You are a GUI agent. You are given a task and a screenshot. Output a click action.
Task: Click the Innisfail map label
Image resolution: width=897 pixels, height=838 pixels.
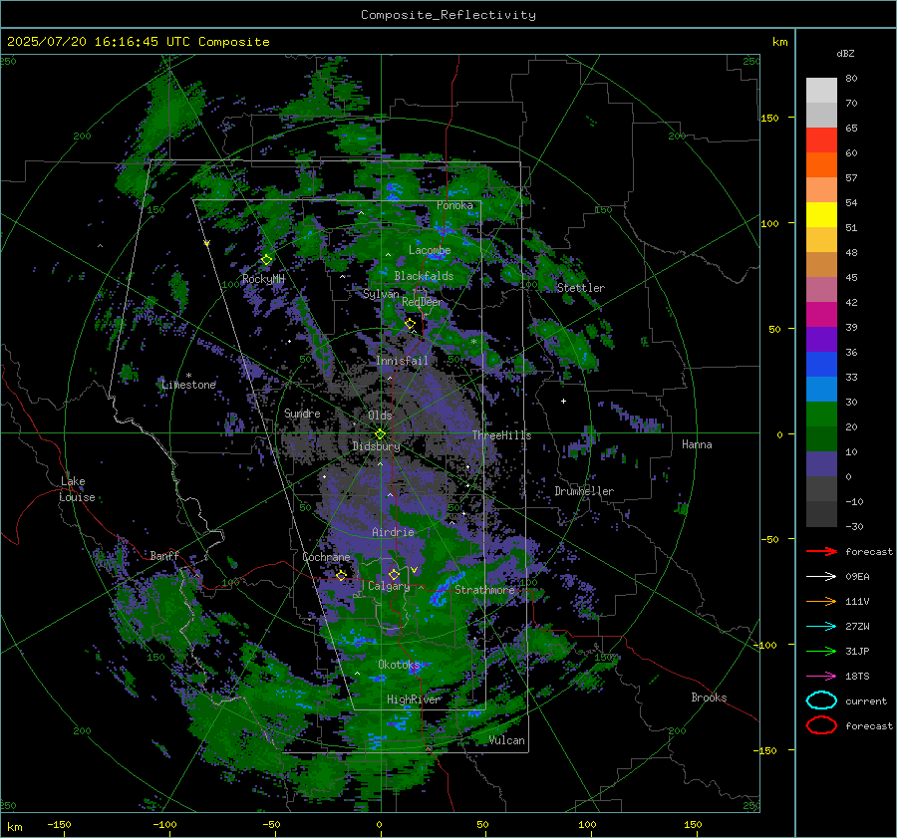pyautogui.click(x=402, y=361)
